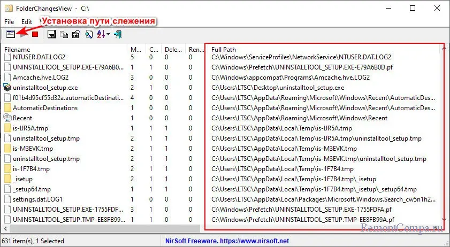
Task: Click the A-Z sort toolbar icon
Action: (x=101, y=34)
